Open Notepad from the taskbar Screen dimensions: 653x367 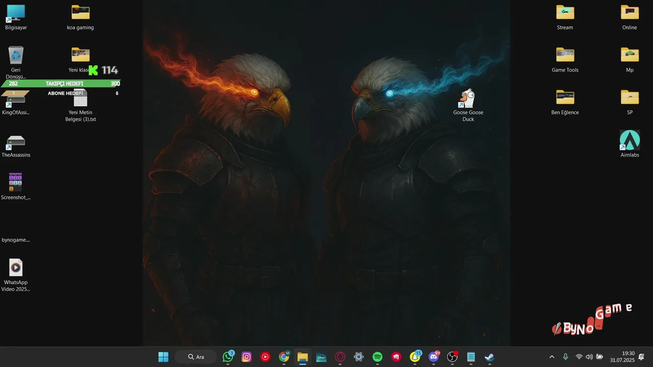(471, 357)
